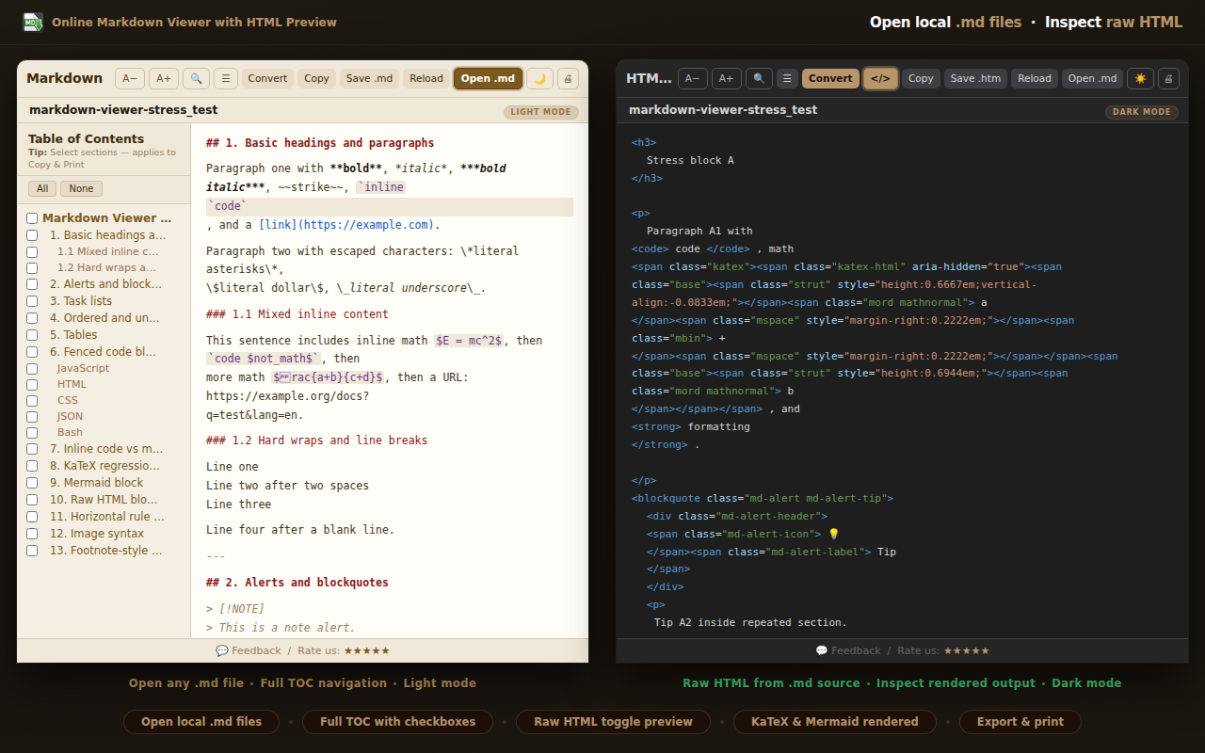
Task: Click the MD viewer logo icon
Action: pos(32,21)
